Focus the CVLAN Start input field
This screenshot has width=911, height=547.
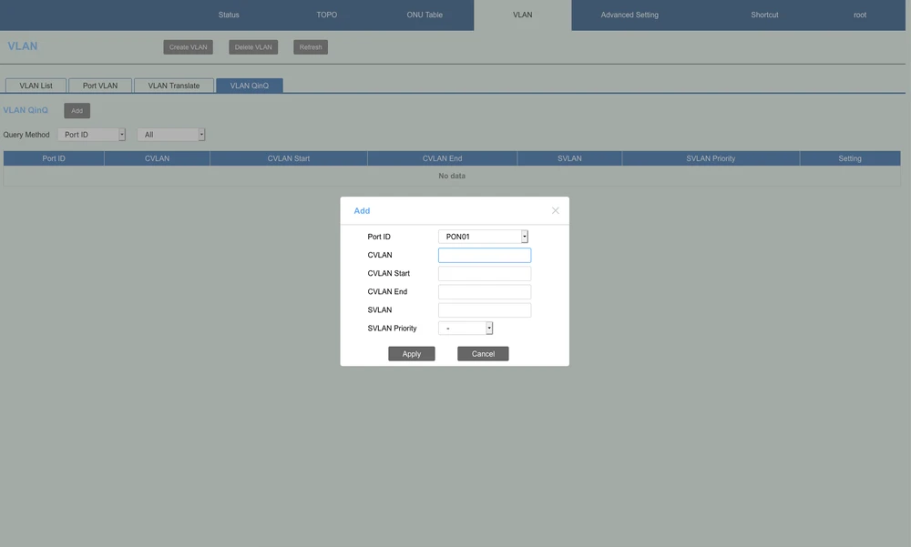(484, 274)
